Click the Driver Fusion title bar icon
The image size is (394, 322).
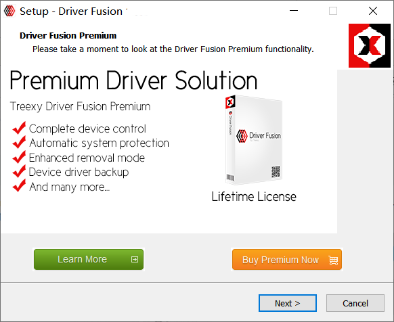click(9, 11)
